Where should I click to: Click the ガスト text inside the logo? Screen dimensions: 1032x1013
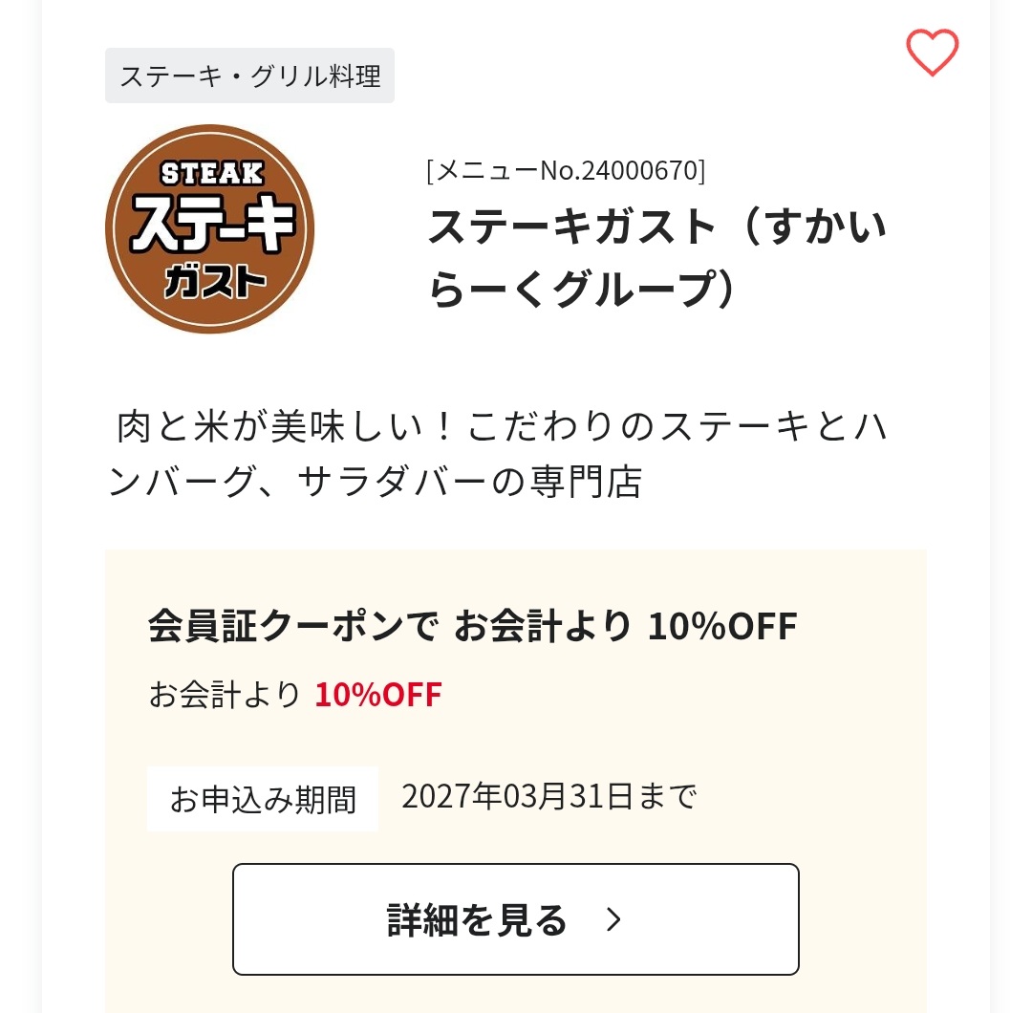pyautogui.click(x=215, y=283)
